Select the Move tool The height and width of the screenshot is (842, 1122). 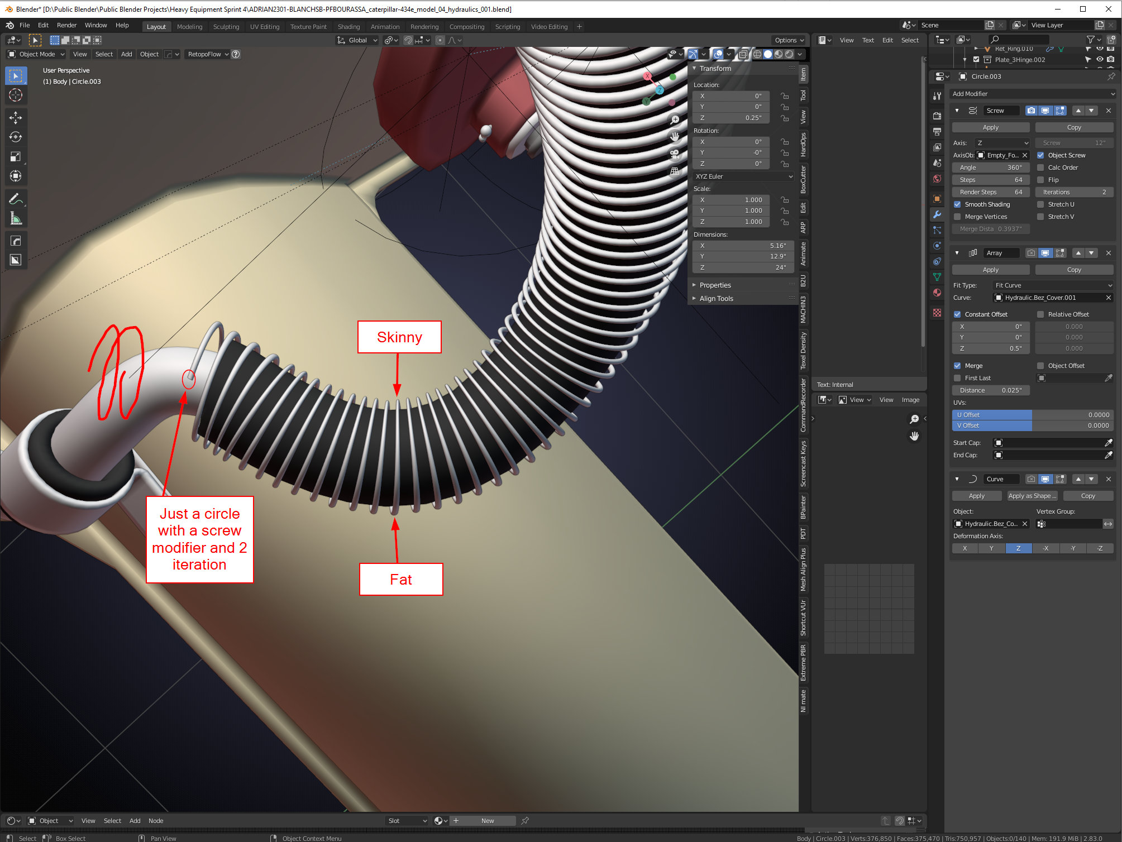click(x=16, y=117)
